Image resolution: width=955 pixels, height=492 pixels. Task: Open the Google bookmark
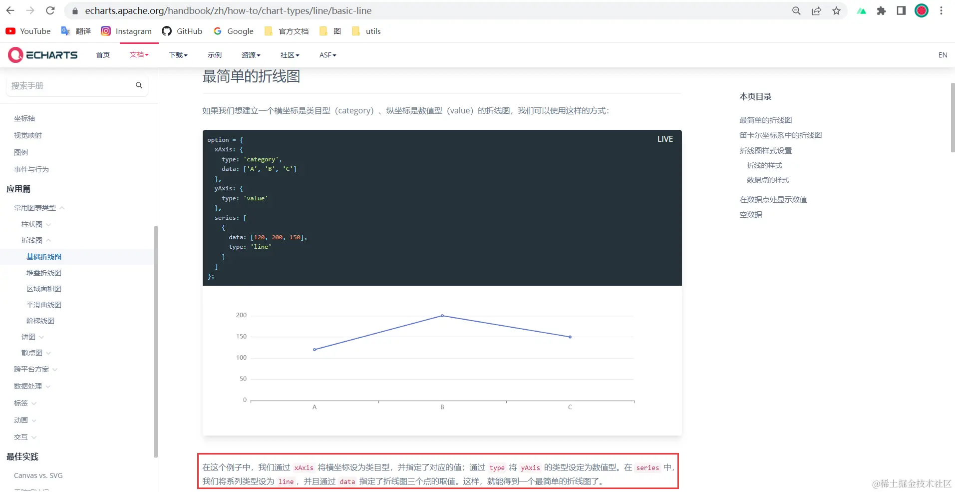(234, 31)
